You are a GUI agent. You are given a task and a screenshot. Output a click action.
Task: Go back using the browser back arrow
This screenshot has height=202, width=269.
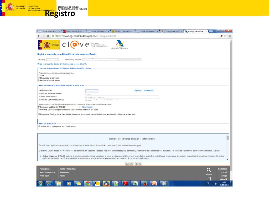coord(39,36)
